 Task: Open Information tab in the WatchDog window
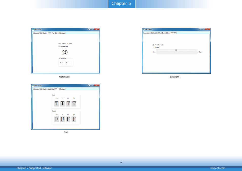[x=36, y=33]
